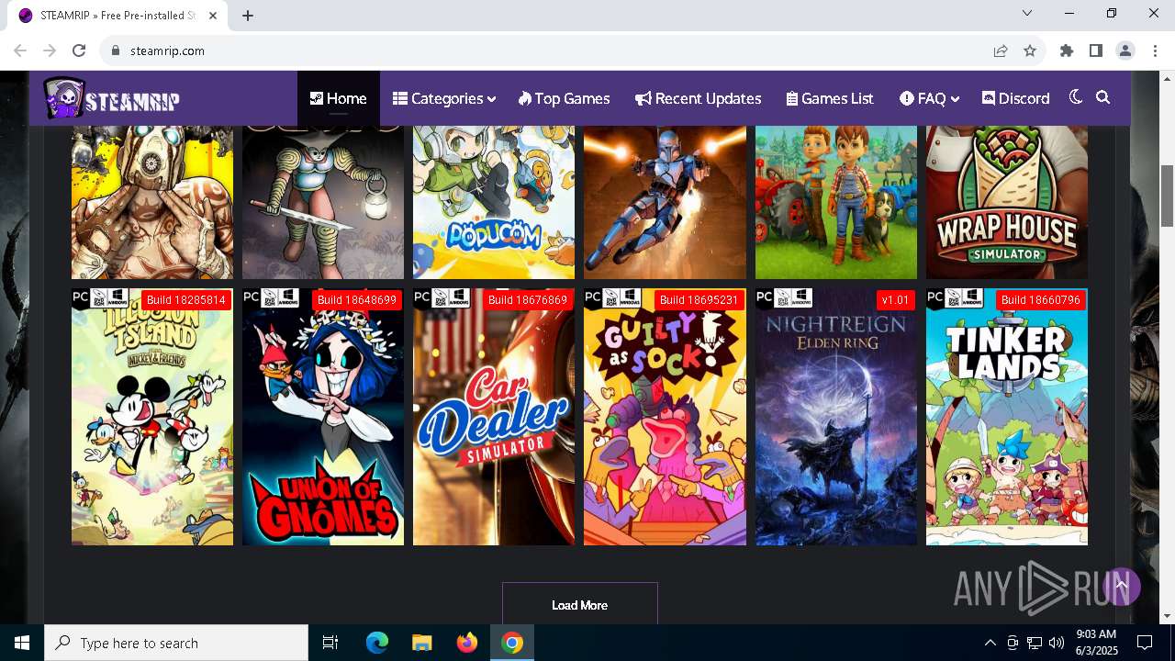Screen dimensions: 1175x661
Task: Open Union of Gnomes game card
Action: [x=323, y=417]
